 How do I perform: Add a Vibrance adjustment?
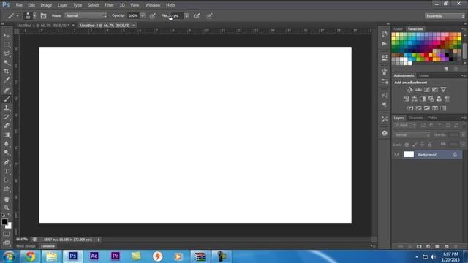click(444, 89)
